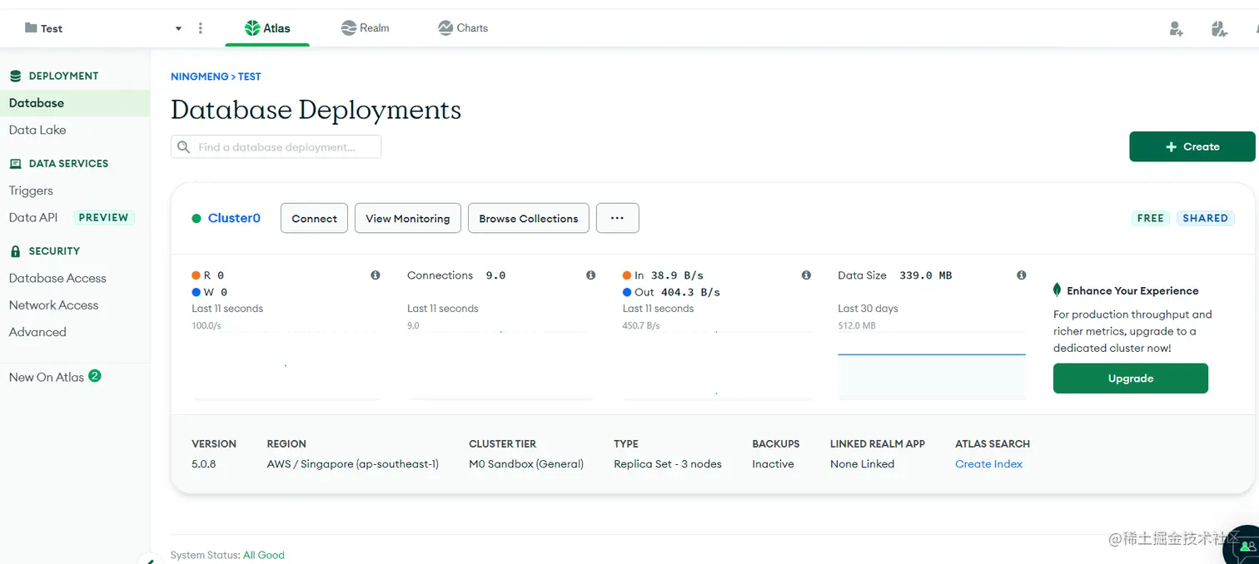Click the activity feed icon in header
This screenshot has height=564, width=1259.
[1219, 29]
